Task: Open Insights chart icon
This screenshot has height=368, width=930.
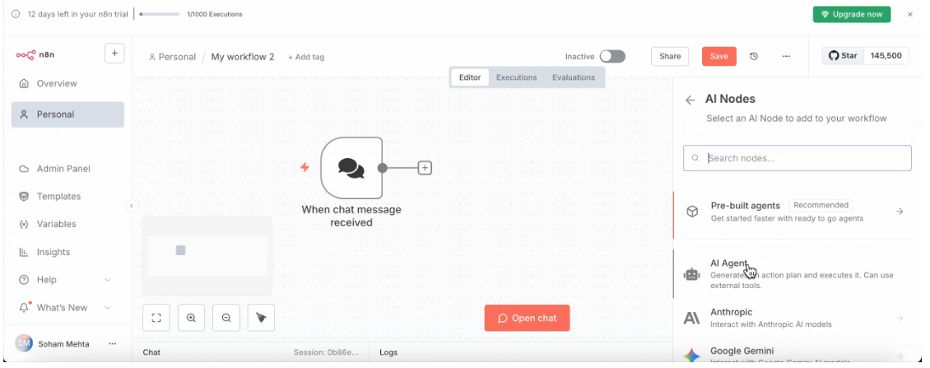Action: (x=24, y=252)
